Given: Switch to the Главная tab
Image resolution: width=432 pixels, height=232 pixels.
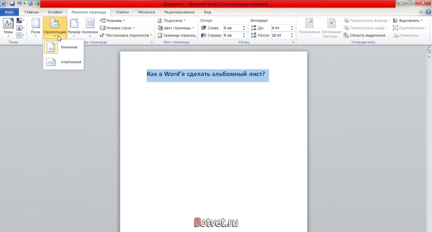Looking at the screenshot, I should coord(32,12).
